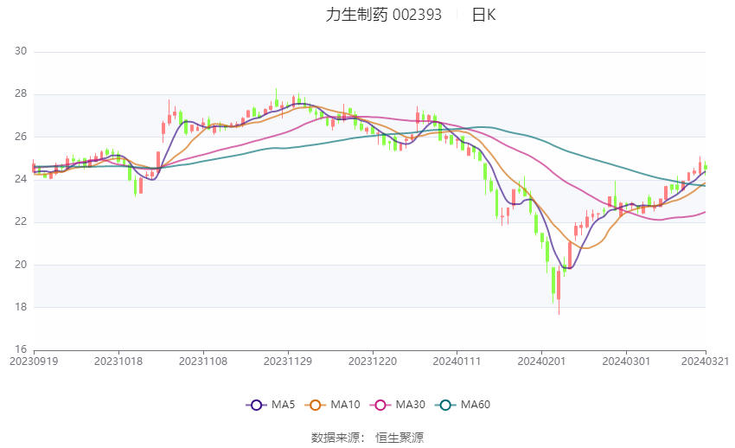Disable the MA60 series via its text label

[476, 405]
